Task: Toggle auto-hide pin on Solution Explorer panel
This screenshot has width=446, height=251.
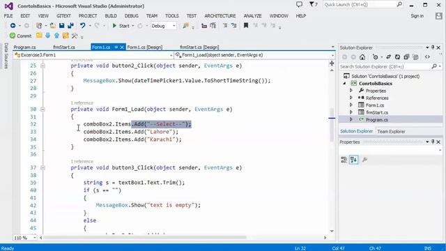Action: pos(433,47)
